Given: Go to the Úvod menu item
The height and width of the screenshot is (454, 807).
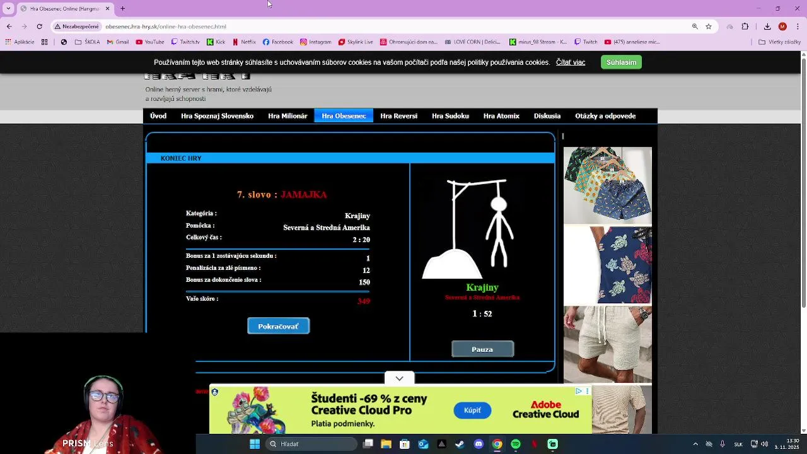Looking at the screenshot, I should pyautogui.click(x=158, y=116).
